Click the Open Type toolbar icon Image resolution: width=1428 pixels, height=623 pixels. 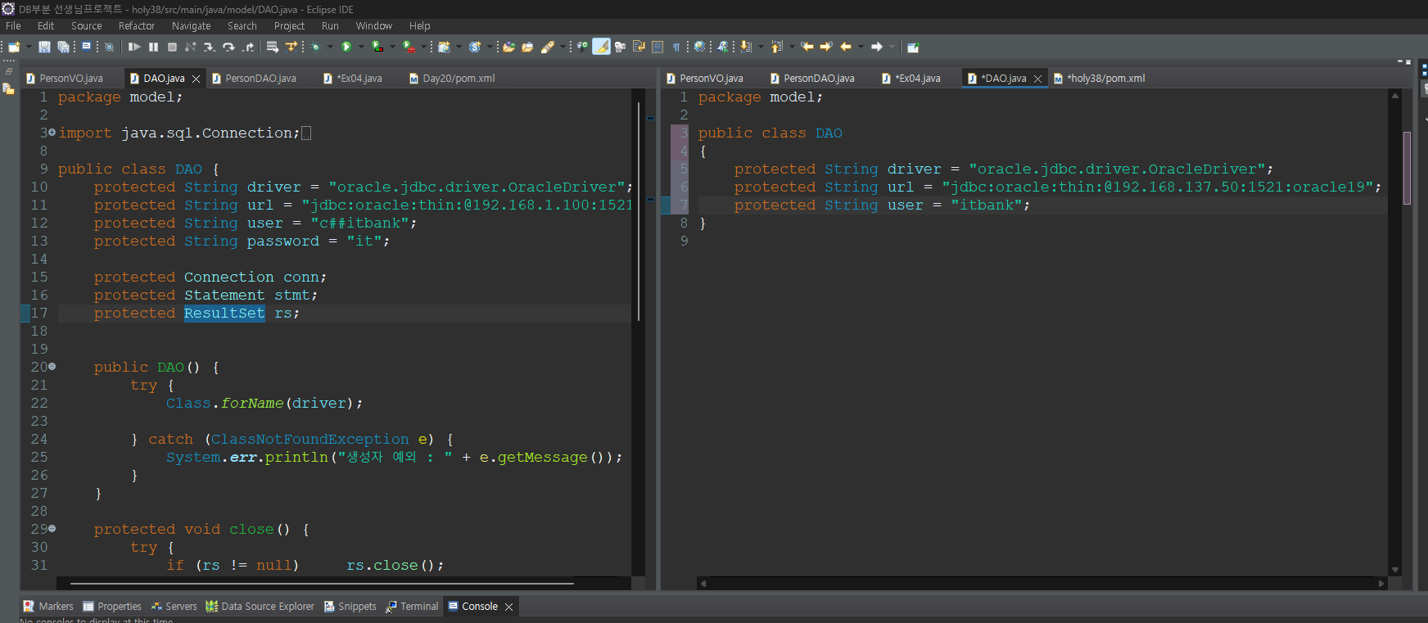coord(508,47)
